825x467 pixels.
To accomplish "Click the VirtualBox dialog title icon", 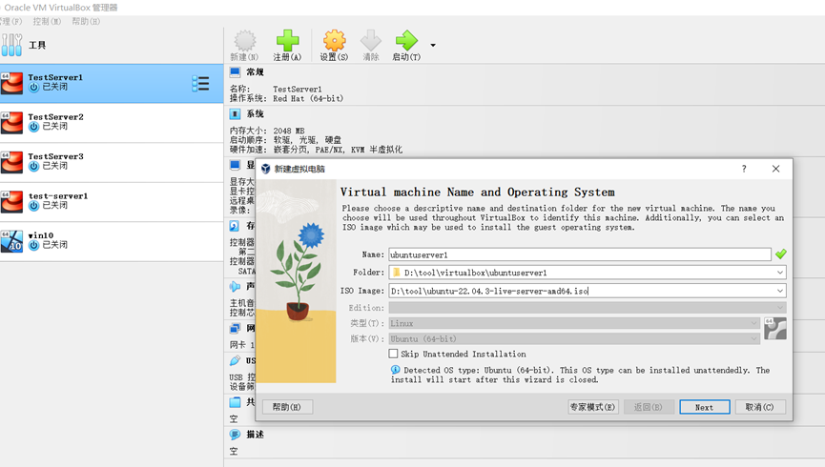I will 266,169.
